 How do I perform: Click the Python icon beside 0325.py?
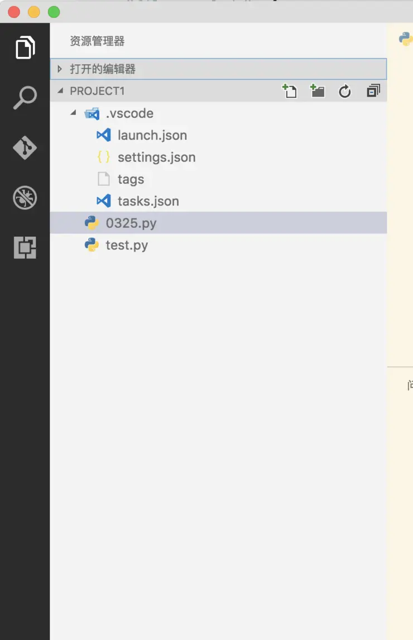point(92,223)
